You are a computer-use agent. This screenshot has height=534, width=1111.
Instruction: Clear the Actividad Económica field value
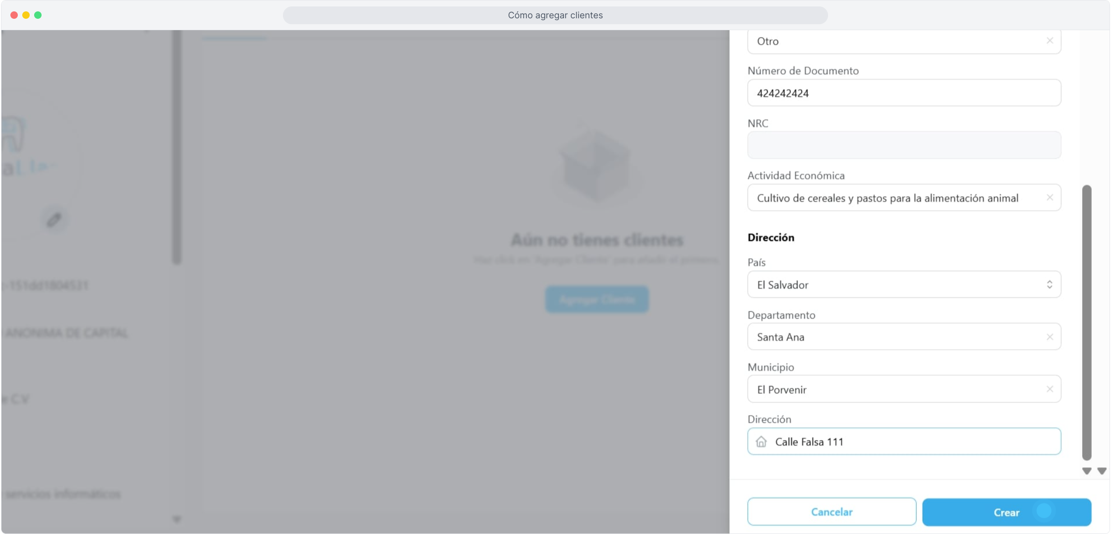1050,198
